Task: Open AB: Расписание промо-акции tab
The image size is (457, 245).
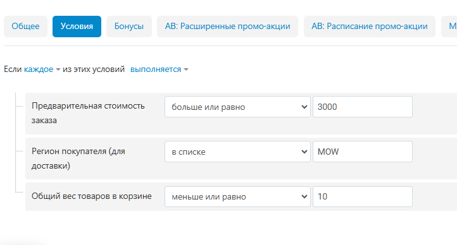Action: coord(370,27)
